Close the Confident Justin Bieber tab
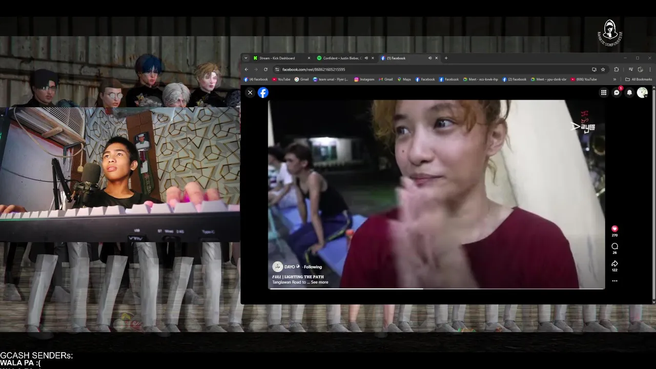This screenshot has width=656, height=369. click(373, 58)
